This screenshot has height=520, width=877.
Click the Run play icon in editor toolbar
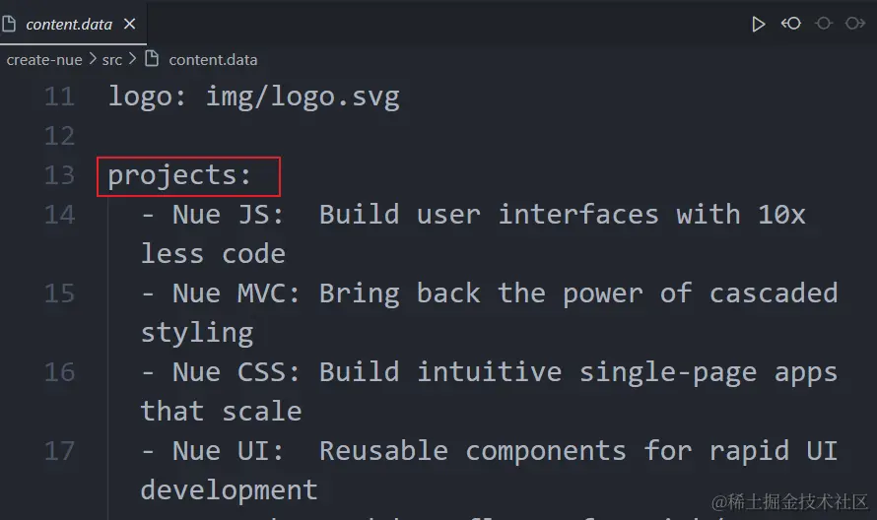click(758, 24)
